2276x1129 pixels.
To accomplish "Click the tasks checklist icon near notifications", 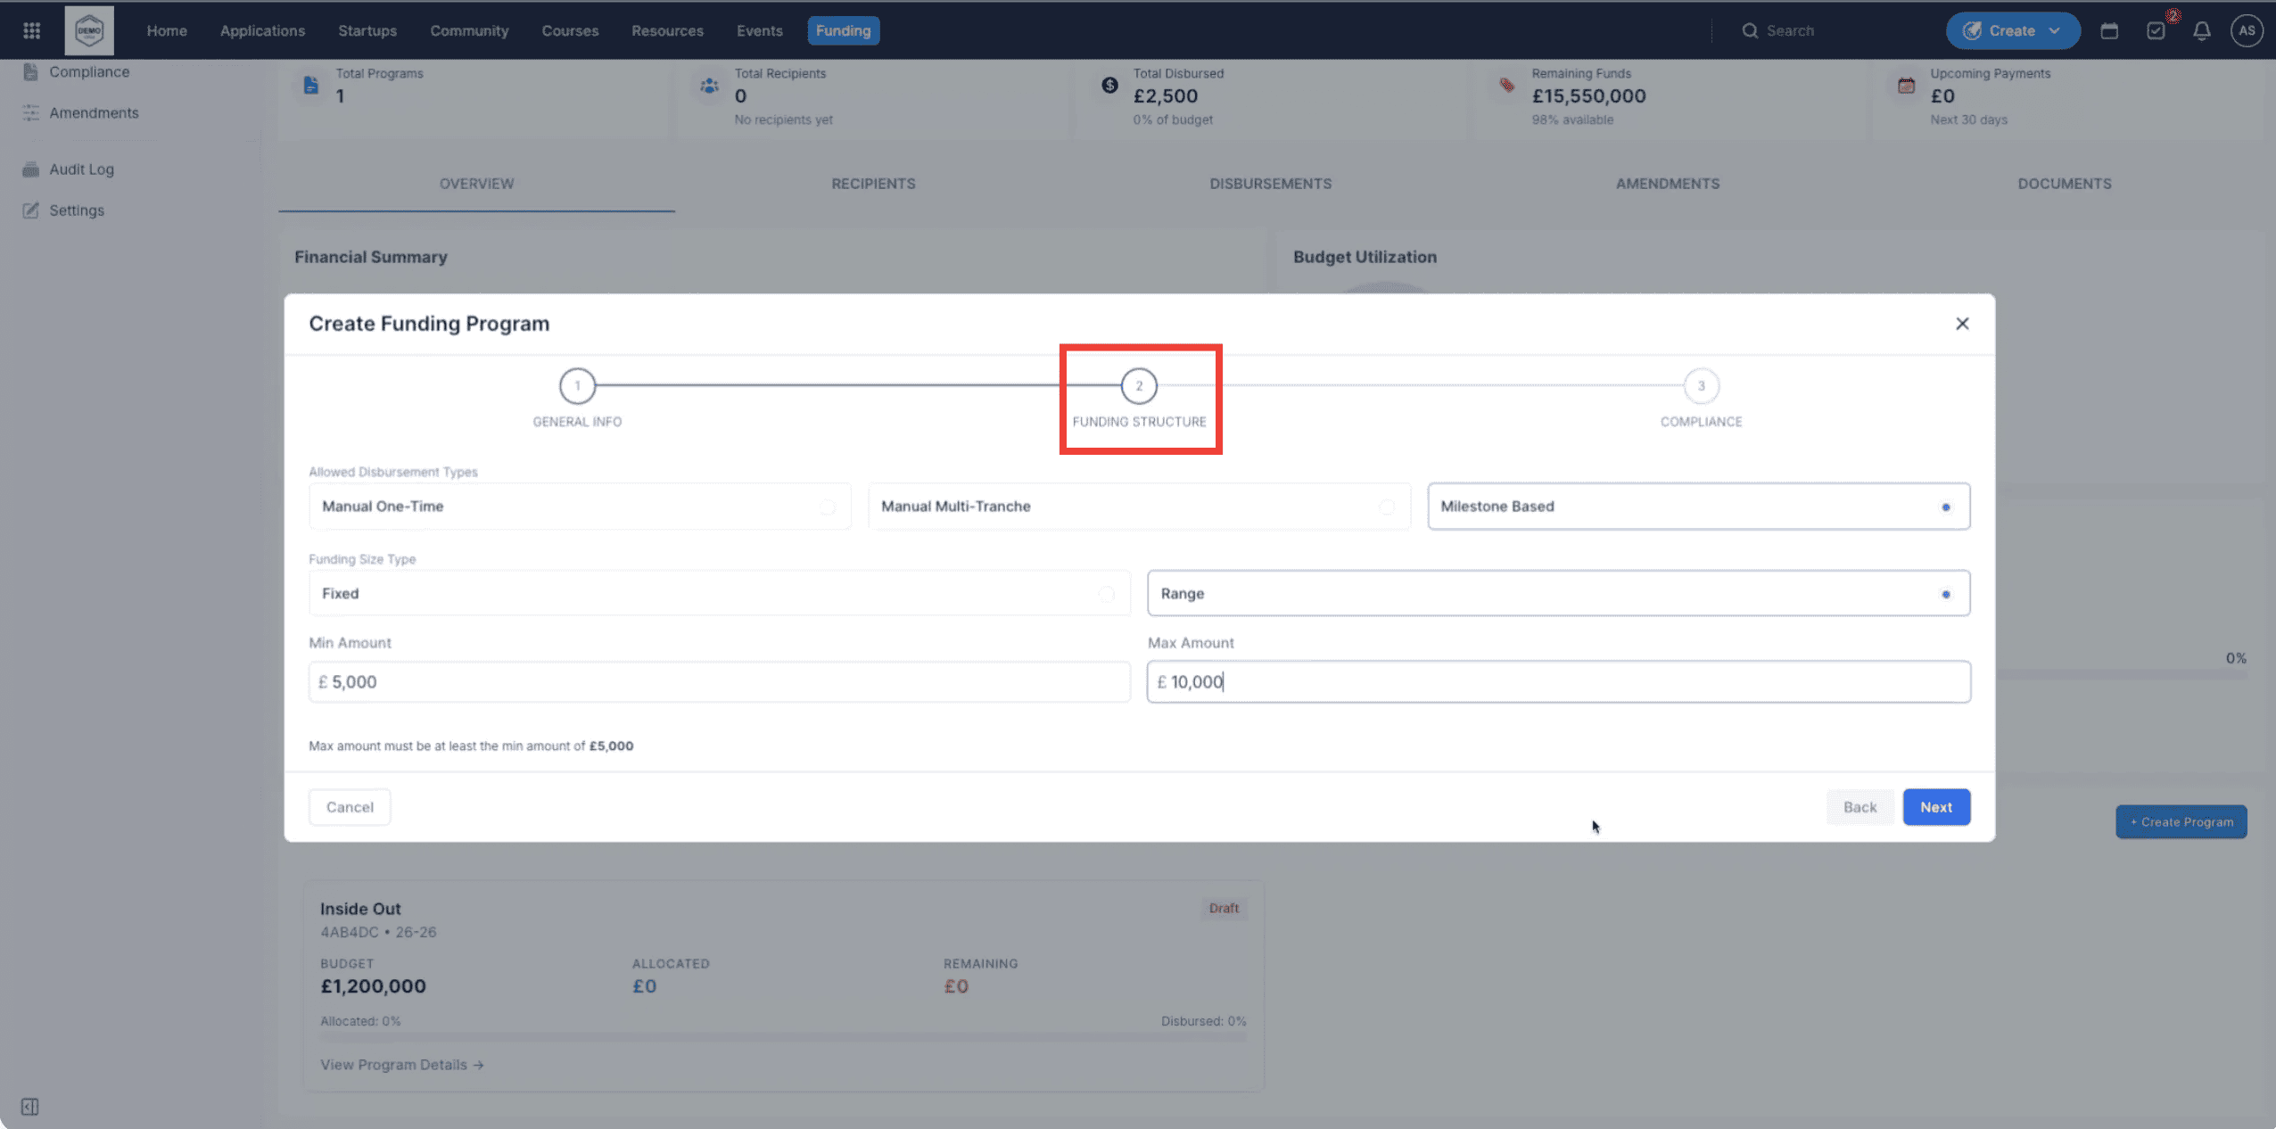I will coord(2156,29).
